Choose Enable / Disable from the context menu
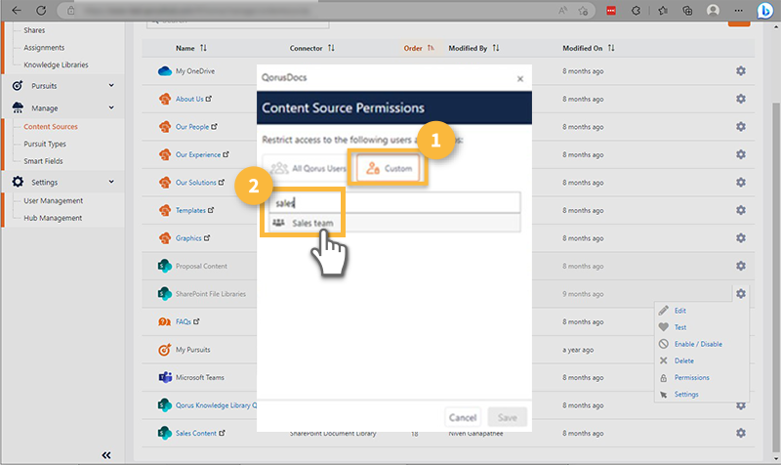 click(x=698, y=344)
